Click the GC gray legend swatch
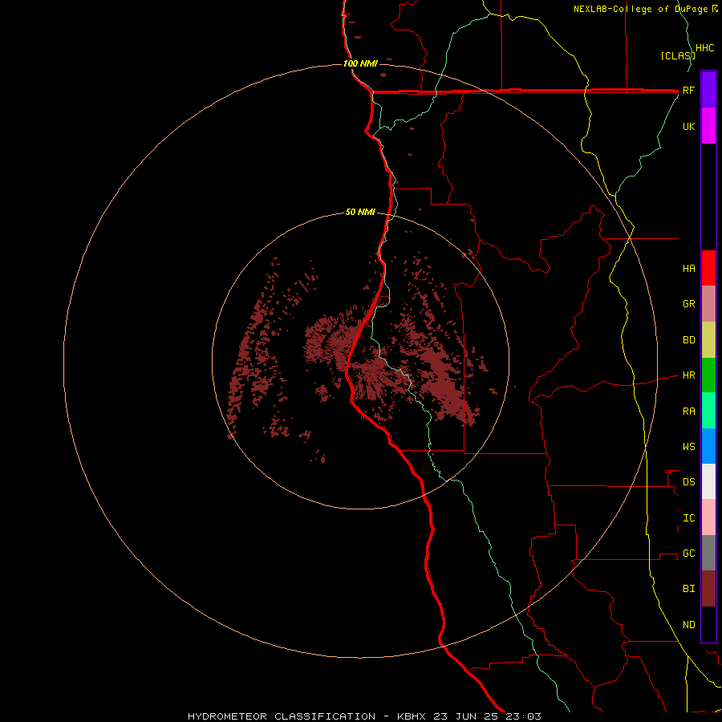Viewport: 722px width, 722px height. pos(708,553)
